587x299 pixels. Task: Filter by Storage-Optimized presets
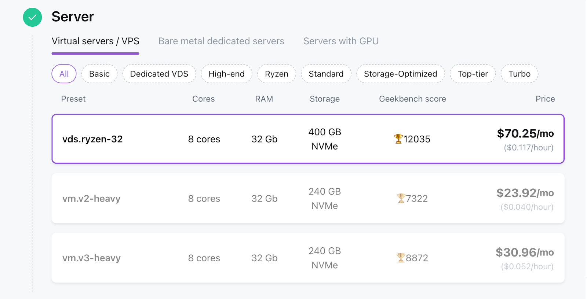click(x=401, y=74)
